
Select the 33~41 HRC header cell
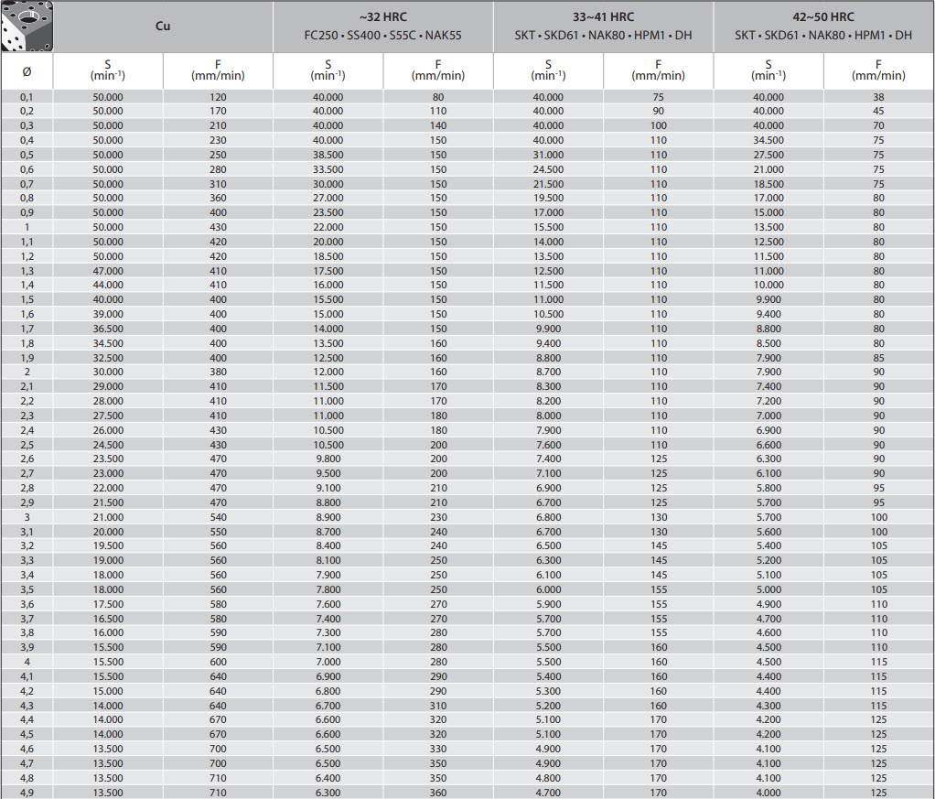tap(603, 27)
